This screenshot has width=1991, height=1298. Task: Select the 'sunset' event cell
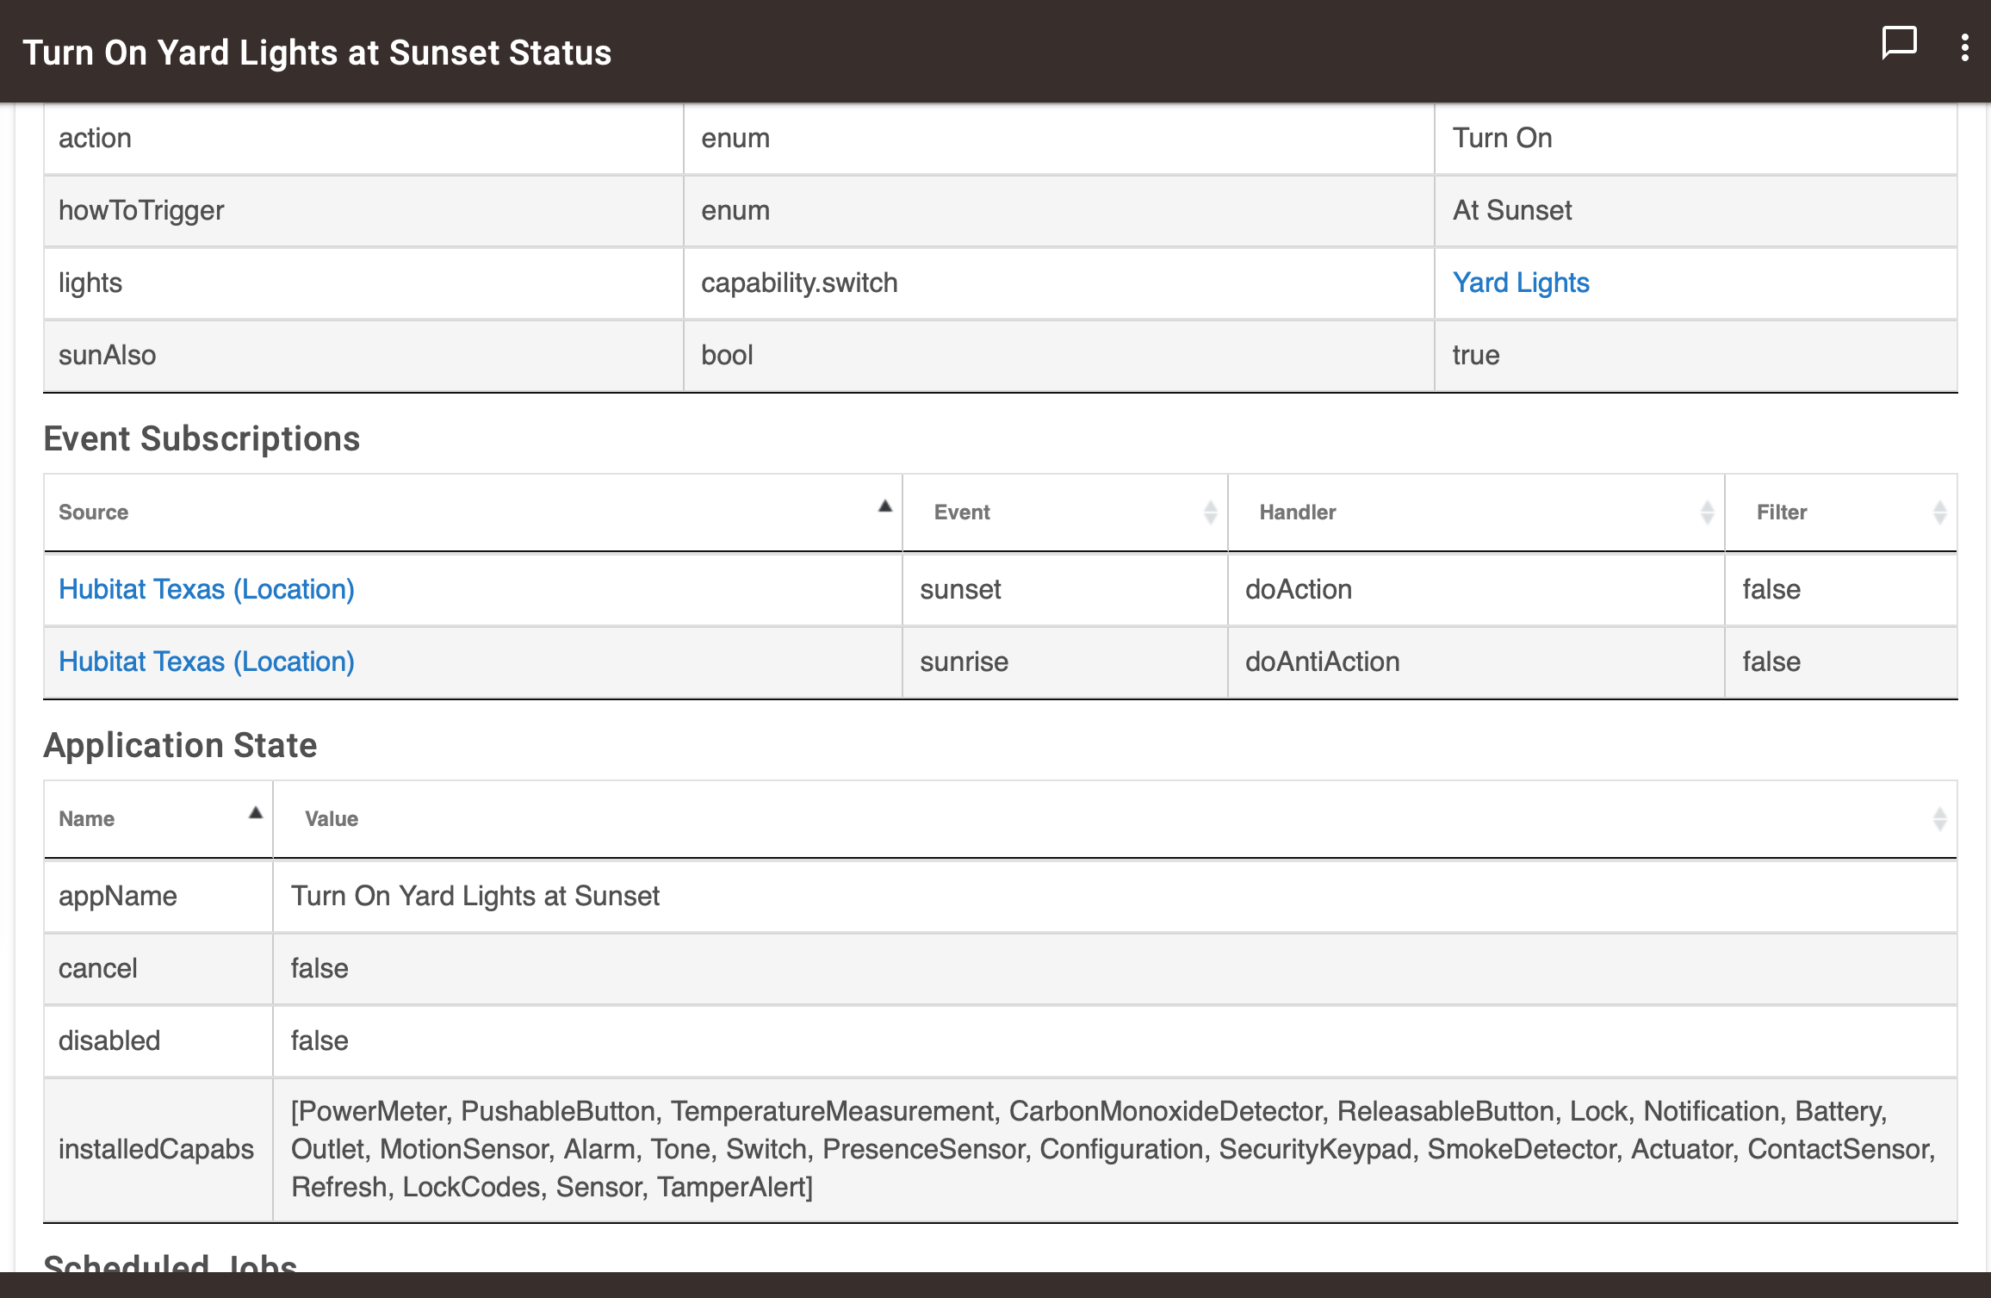[1065, 589]
